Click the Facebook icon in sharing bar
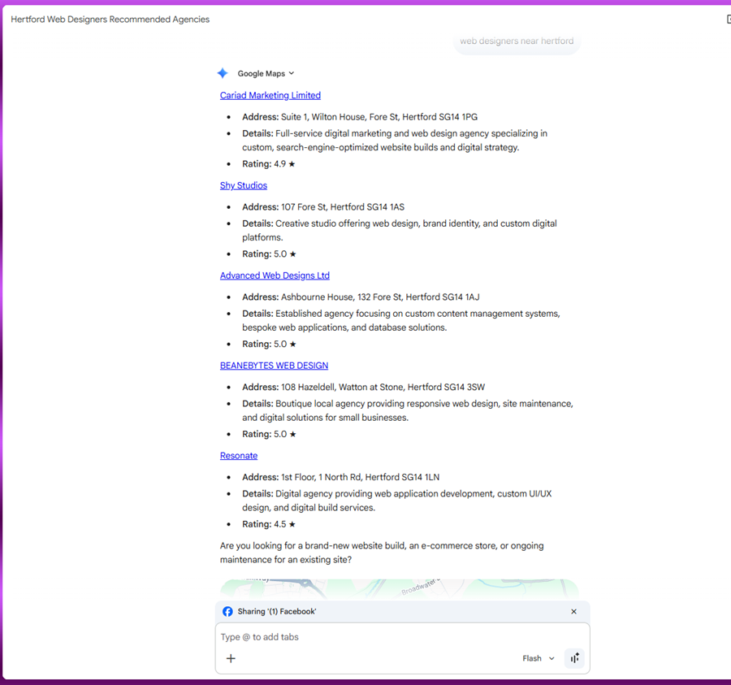The width and height of the screenshot is (731, 685). [x=227, y=611]
